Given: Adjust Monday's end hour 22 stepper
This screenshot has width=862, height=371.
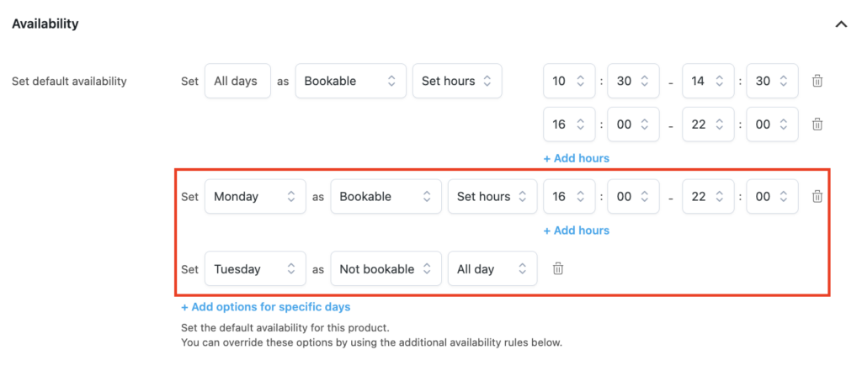Looking at the screenshot, I should 708,196.
